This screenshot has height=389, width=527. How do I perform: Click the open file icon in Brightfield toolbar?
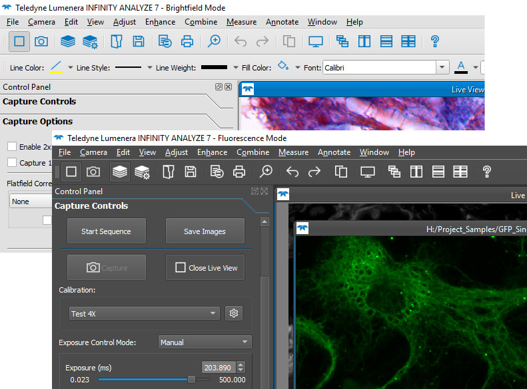[117, 42]
